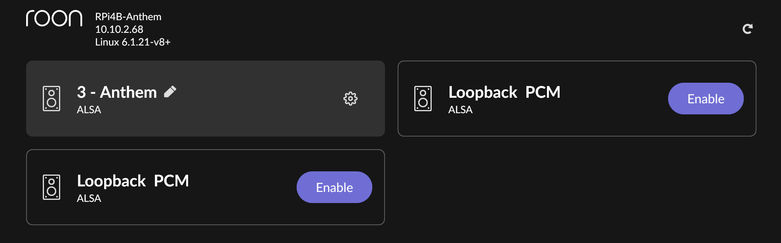
Task: Click the roon logo
Action: [54, 19]
